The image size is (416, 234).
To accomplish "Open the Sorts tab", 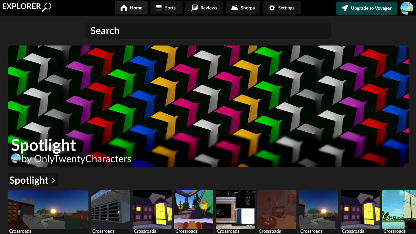I will [166, 8].
